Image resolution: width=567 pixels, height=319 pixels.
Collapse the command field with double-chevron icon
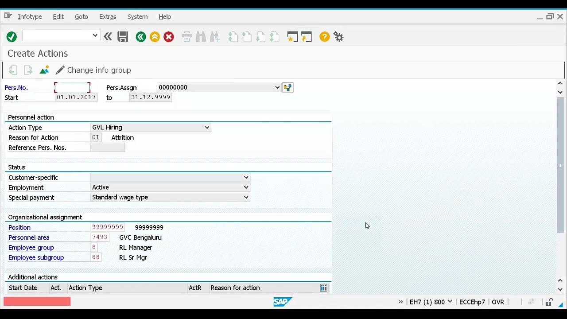point(108,37)
